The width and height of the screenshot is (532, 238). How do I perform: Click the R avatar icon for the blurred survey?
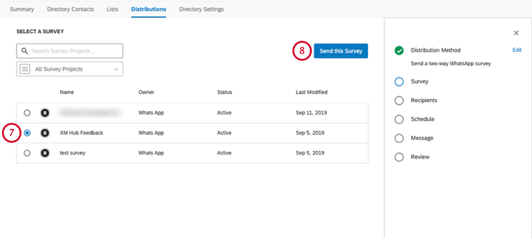[x=44, y=113]
